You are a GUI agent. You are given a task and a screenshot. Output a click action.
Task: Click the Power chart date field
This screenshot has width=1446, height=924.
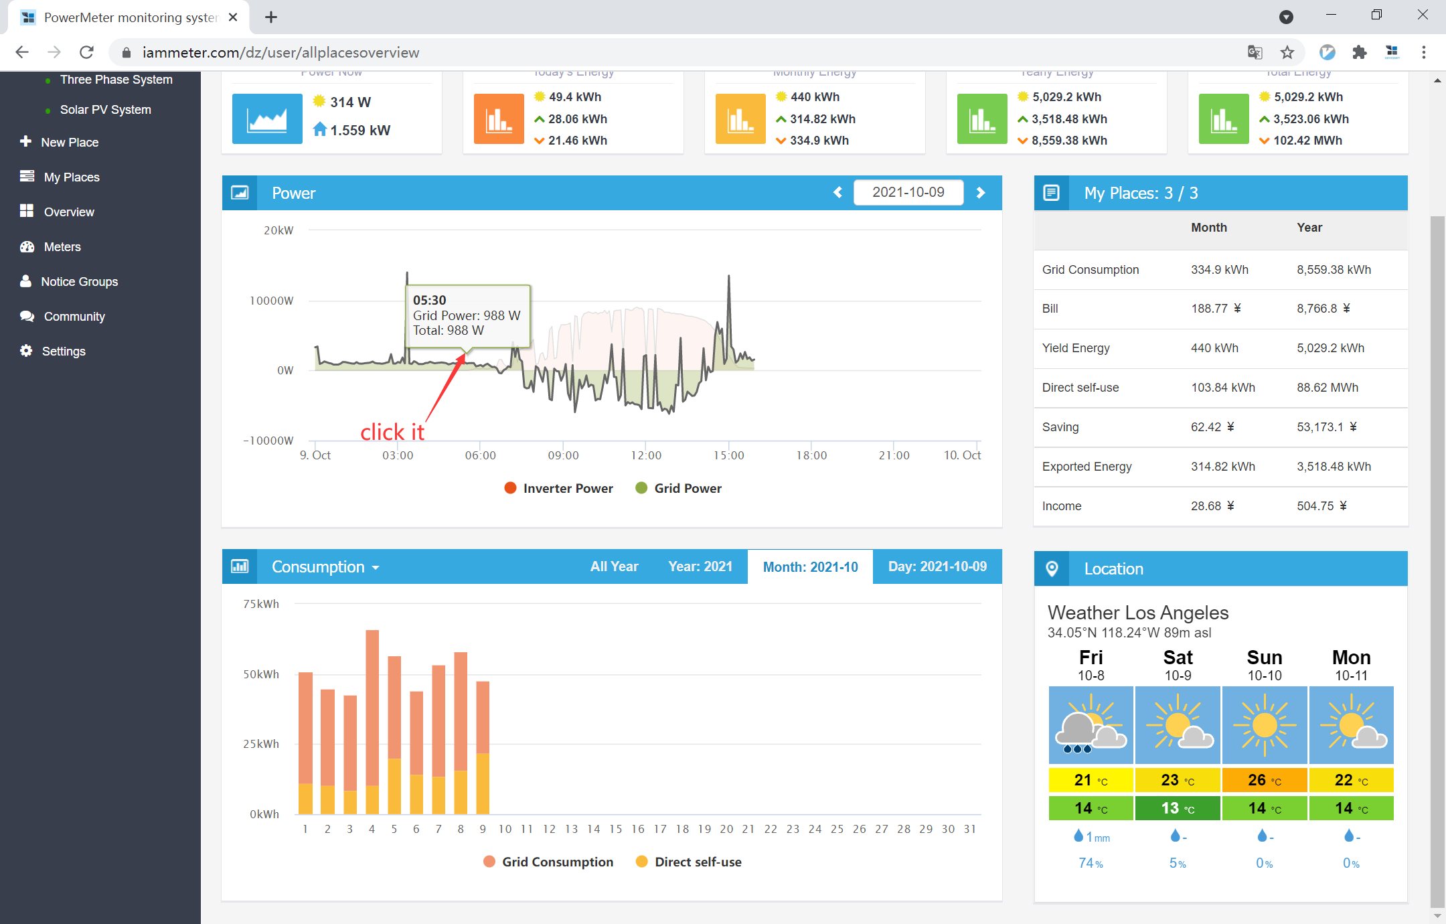(908, 193)
